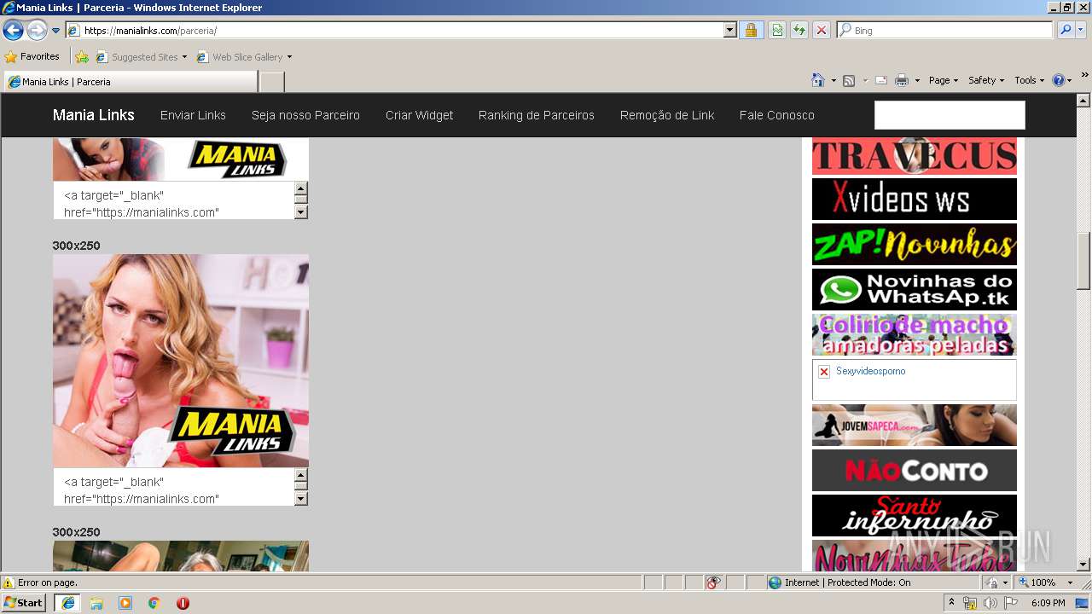Click the Error on page warning icon
Viewport: 1092px width, 614px height.
tap(9, 582)
